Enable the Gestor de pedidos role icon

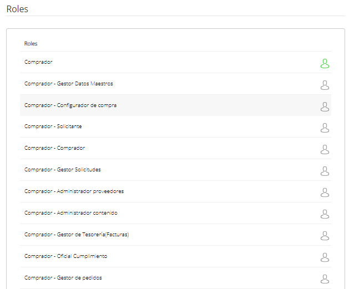pyautogui.click(x=325, y=279)
